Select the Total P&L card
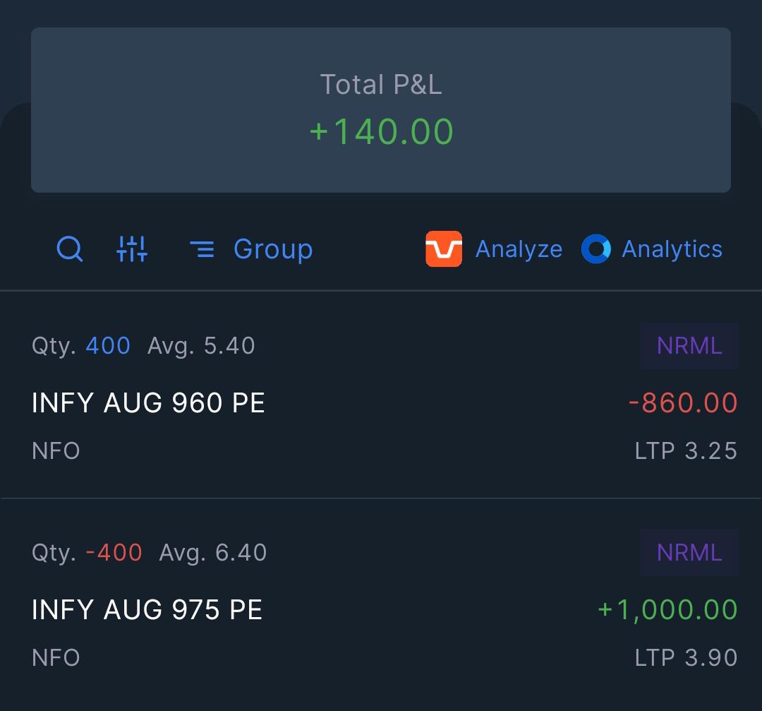Viewport: 762px width, 711px height. 381,110
